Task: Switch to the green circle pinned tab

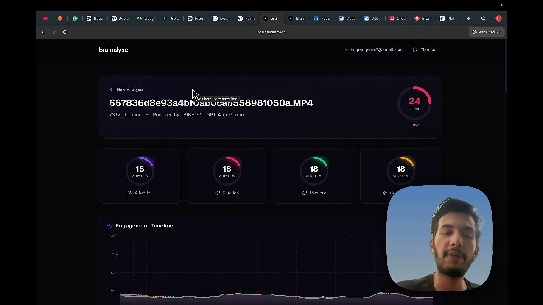Action: 75,18
